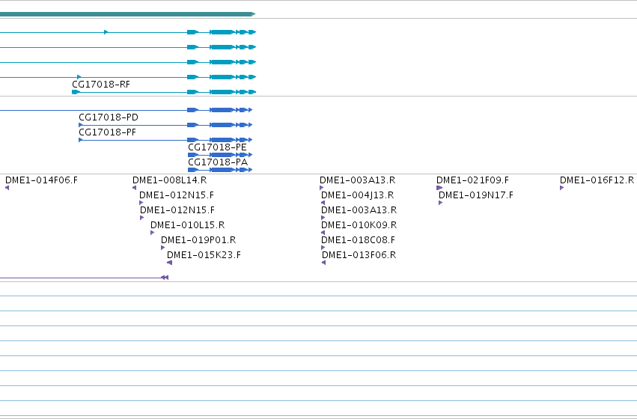This screenshot has height=419, width=637.
Task: Open the DME1-010K09.R label
Action: pos(359,225)
